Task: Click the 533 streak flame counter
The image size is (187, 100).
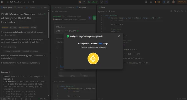Action: pos(157,2)
